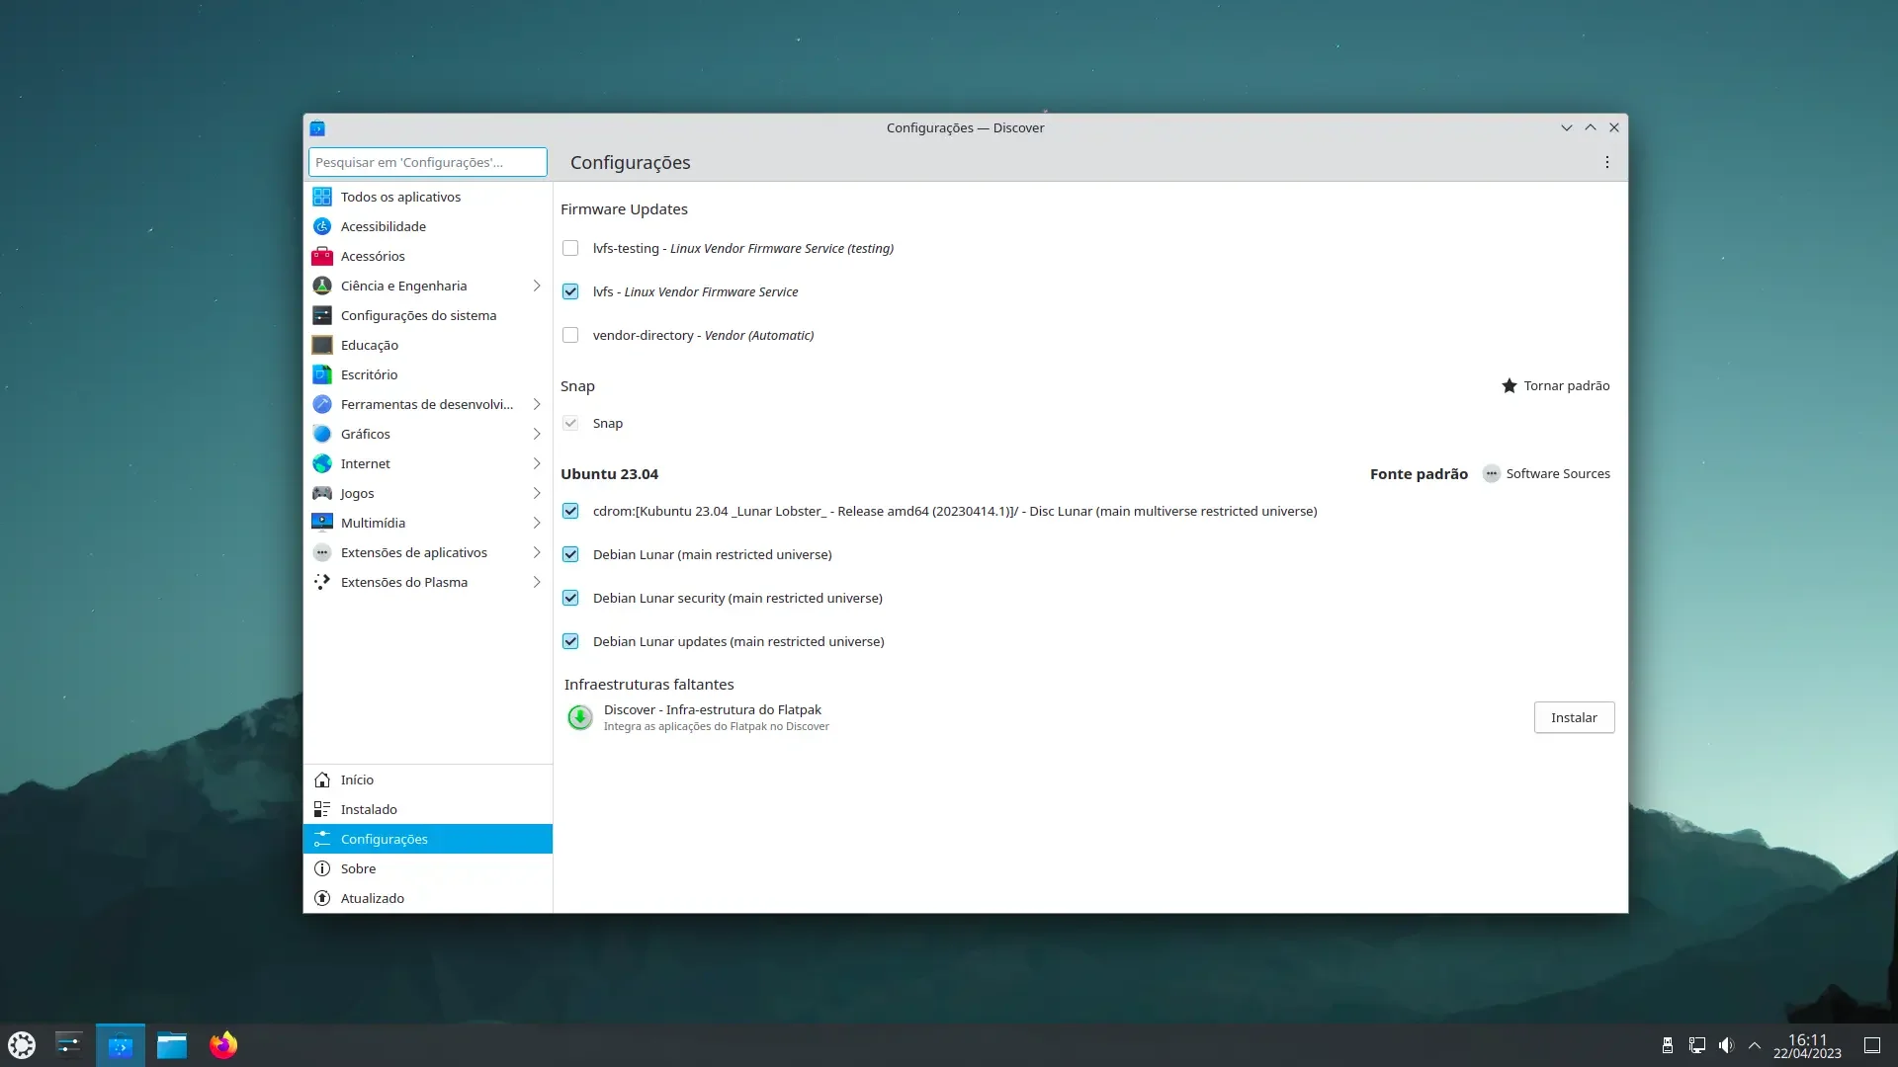
Task: Expand the Gráficos category arrow
Action: point(537,434)
